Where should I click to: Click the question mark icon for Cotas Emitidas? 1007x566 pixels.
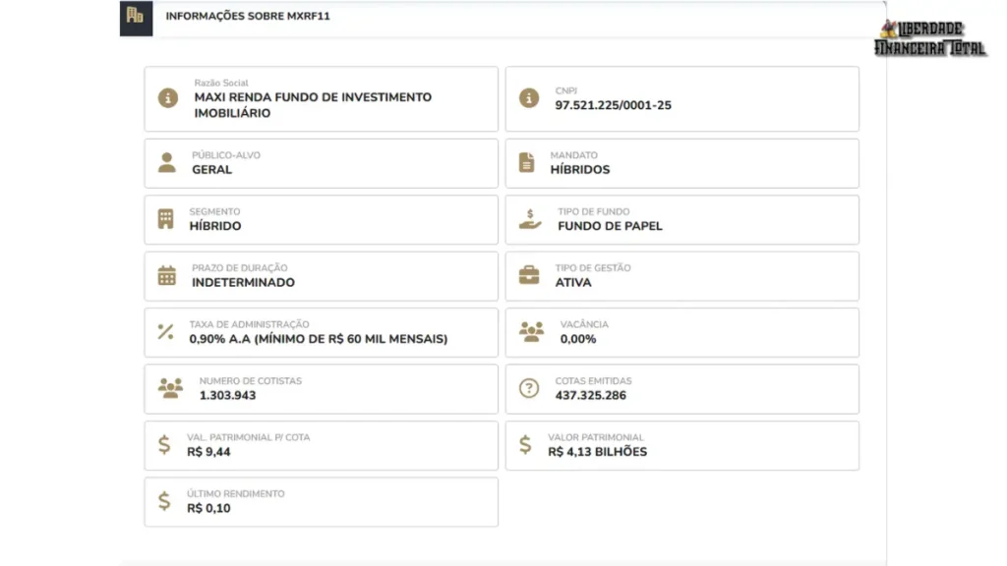[x=529, y=388]
